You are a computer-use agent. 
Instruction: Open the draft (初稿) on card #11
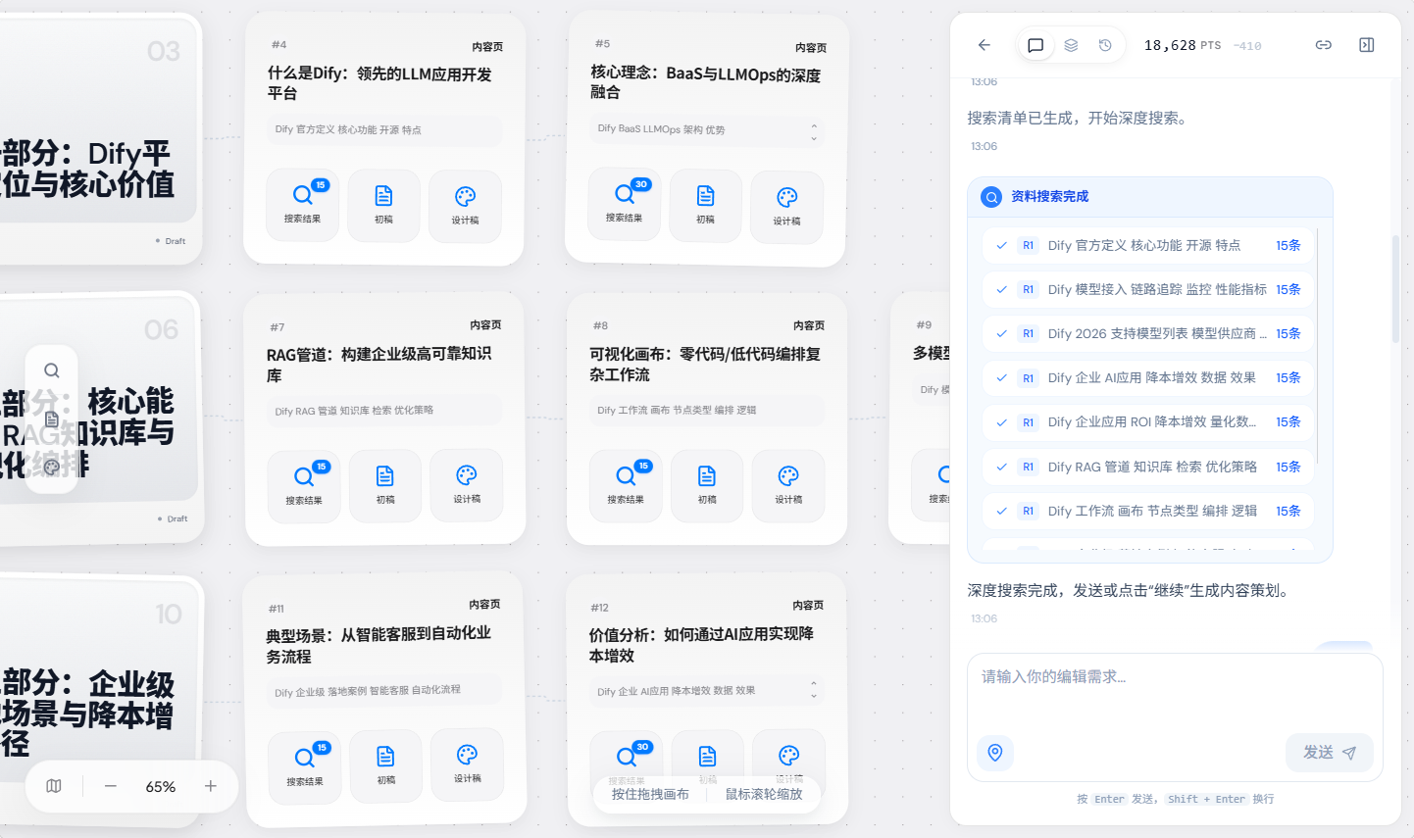point(386,765)
